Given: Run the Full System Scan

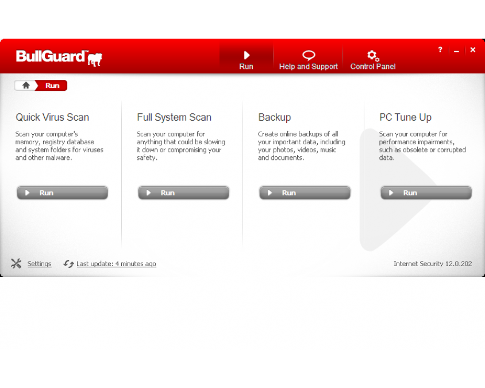Looking at the screenshot, I should tap(184, 193).
